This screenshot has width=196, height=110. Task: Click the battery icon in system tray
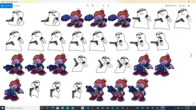pyautogui.click(x=178, y=108)
